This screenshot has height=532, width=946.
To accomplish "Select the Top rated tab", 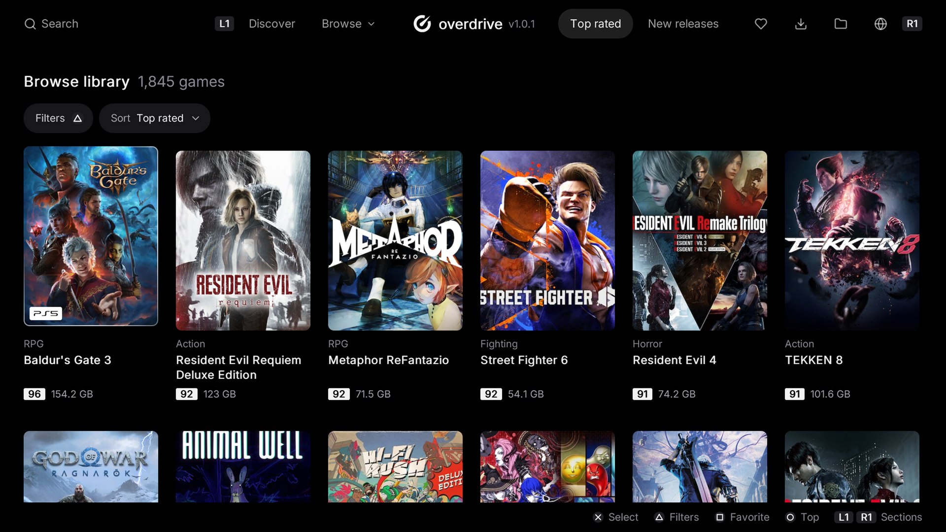I will click(595, 24).
